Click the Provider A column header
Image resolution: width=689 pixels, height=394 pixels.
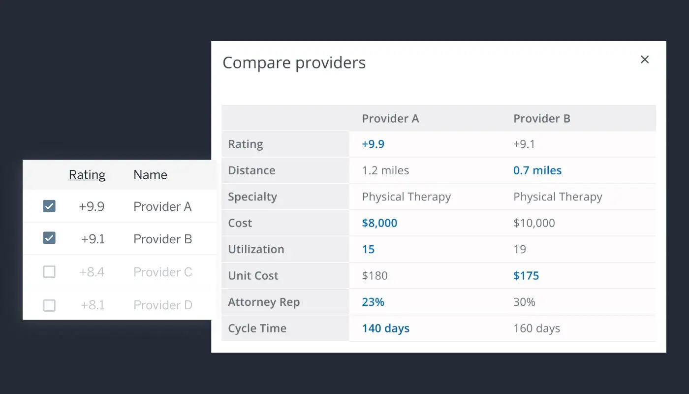(x=390, y=118)
